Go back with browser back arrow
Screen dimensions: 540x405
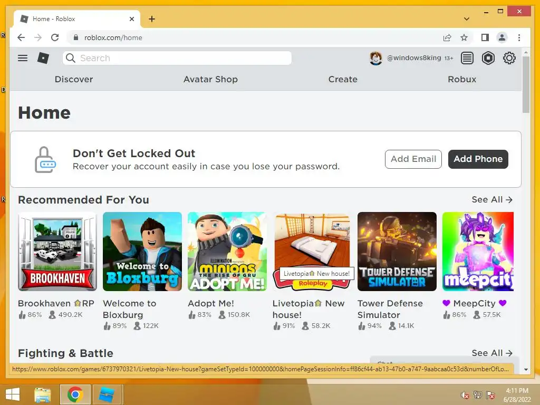click(x=21, y=37)
